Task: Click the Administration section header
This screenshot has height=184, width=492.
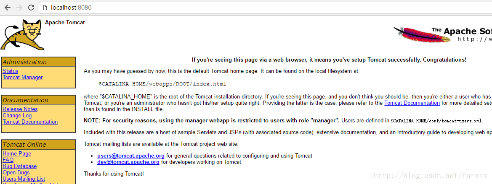Action: tap(38, 62)
